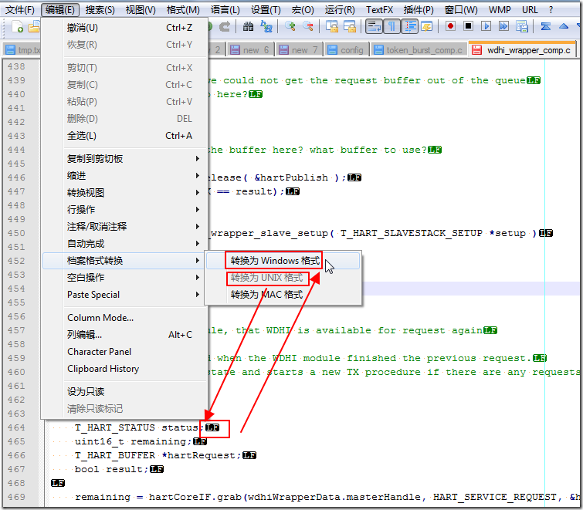Expand the 行操作 line operations submenu
583x510 pixels.
[x=125, y=209]
